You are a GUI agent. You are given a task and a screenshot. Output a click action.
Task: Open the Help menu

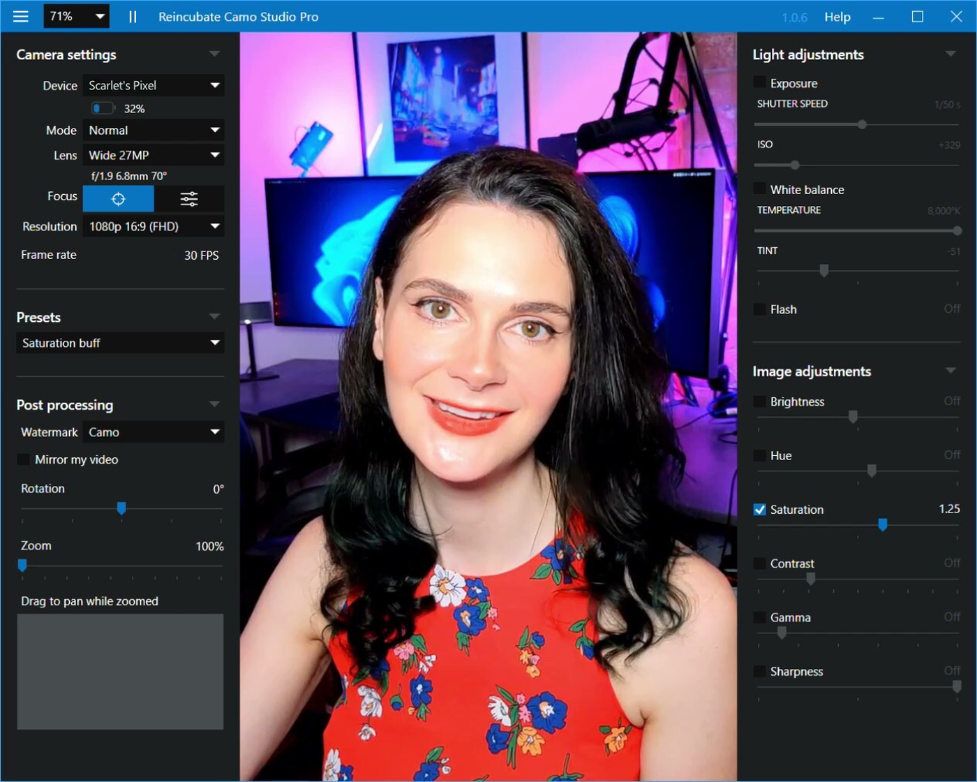click(x=837, y=17)
